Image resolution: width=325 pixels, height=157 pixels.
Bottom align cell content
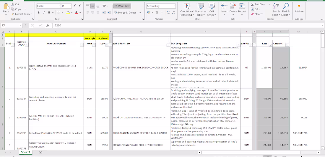(98, 6)
